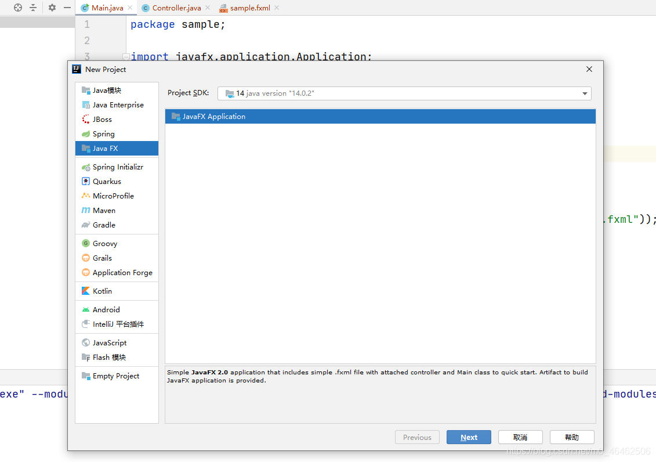
Task: Close the Main.java tab
Action: click(129, 8)
